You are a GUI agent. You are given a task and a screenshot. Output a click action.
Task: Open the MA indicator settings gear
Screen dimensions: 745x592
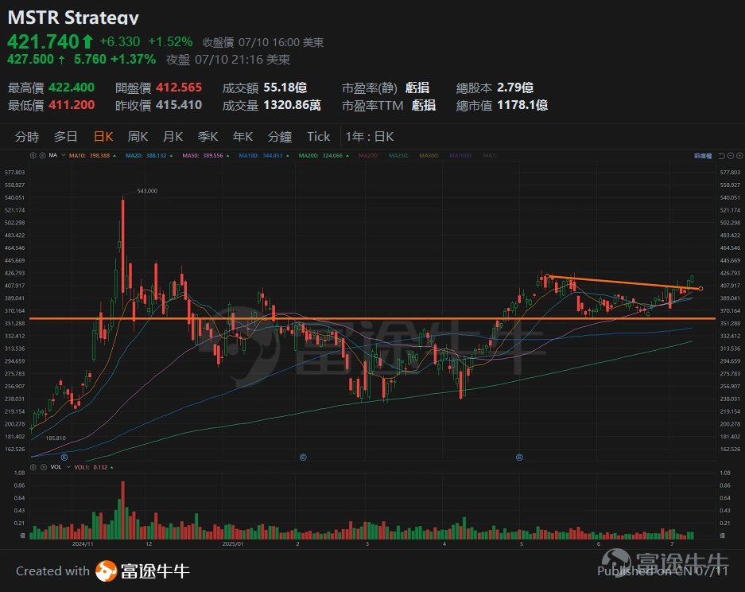(32, 156)
